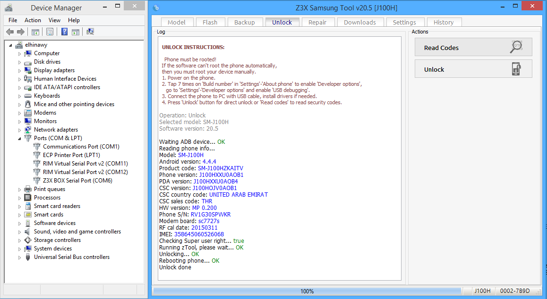Click the 100% progress bar
Image resolution: width=547 pixels, height=299 pixels.
[x=307, y=291]
